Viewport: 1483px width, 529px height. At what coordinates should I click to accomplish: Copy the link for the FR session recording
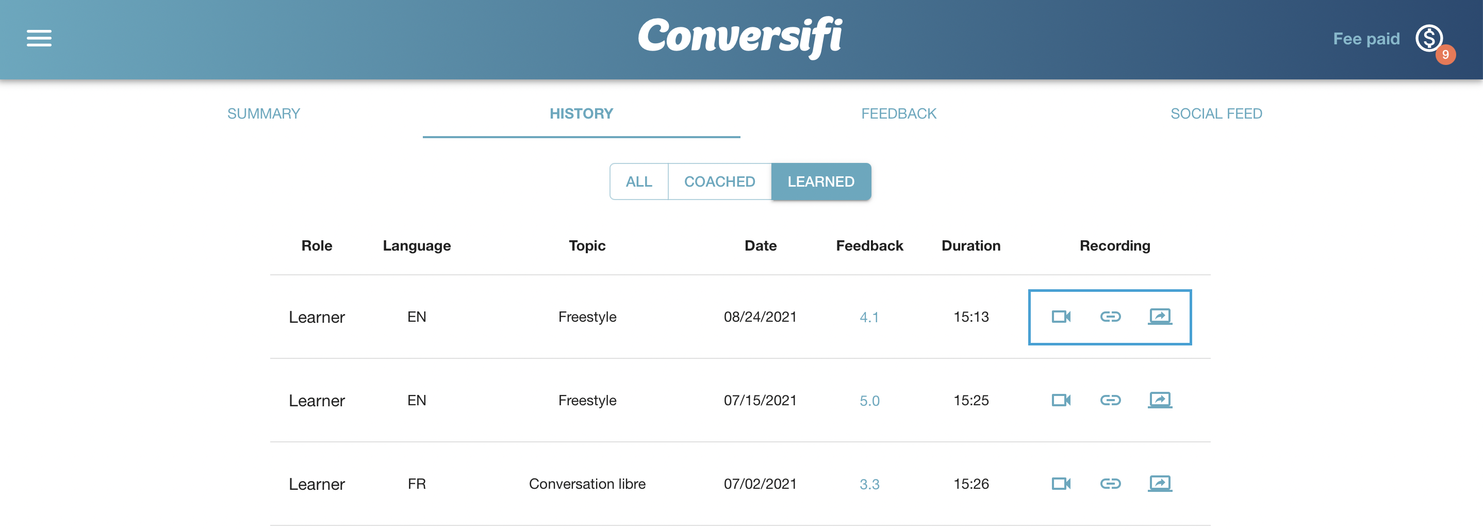click(x=1110, y=484)
